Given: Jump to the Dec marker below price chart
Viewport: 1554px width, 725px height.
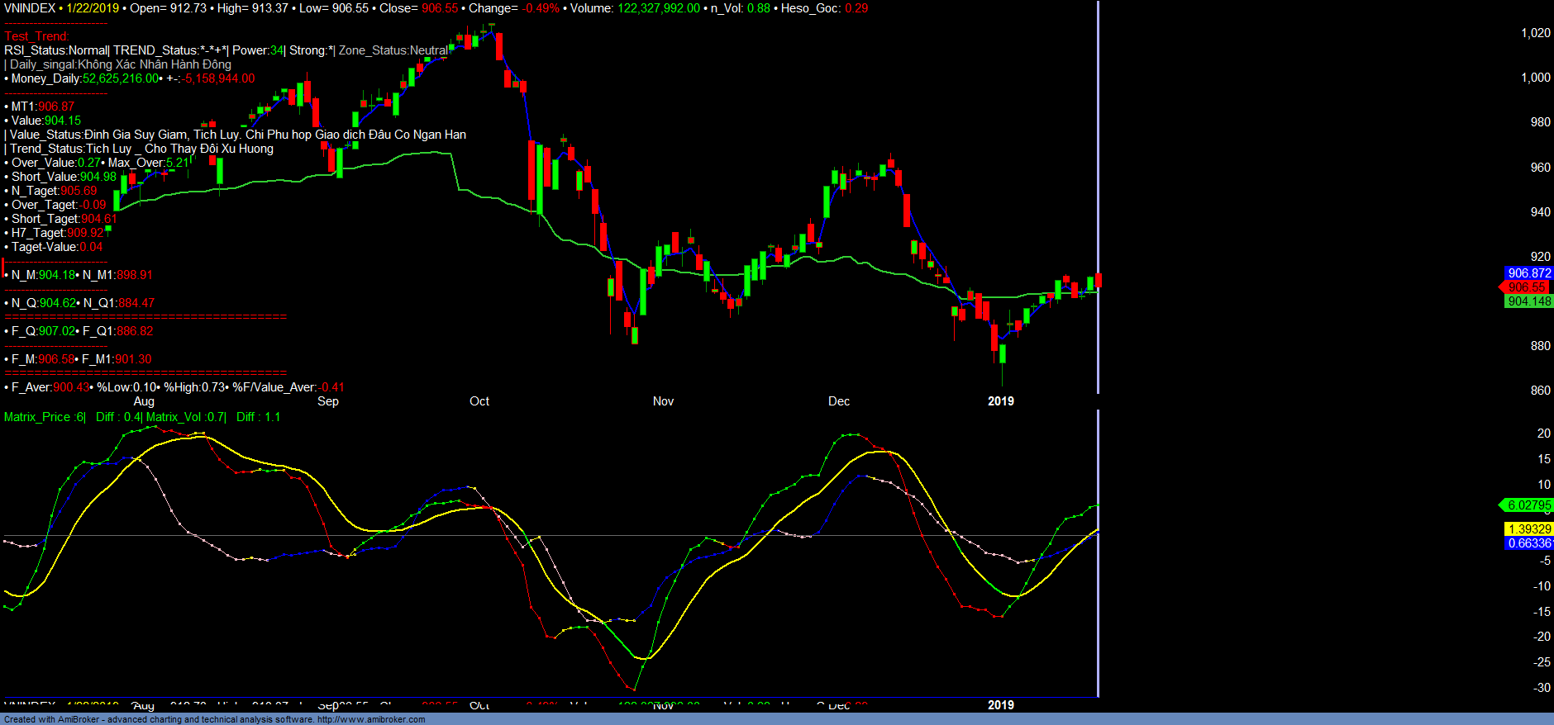Looking at the screenshot, I should point(839,401).
